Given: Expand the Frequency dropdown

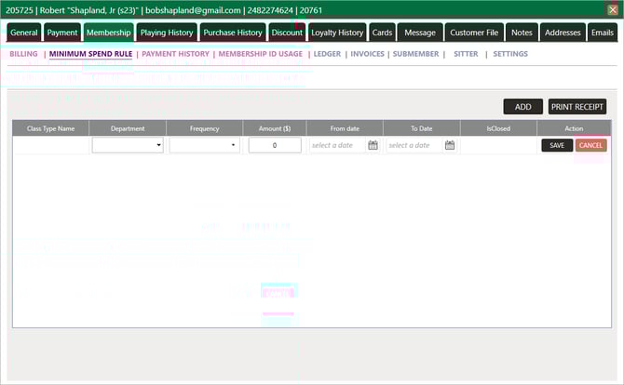Looking at the screenshot, I should tap(205, 145).
